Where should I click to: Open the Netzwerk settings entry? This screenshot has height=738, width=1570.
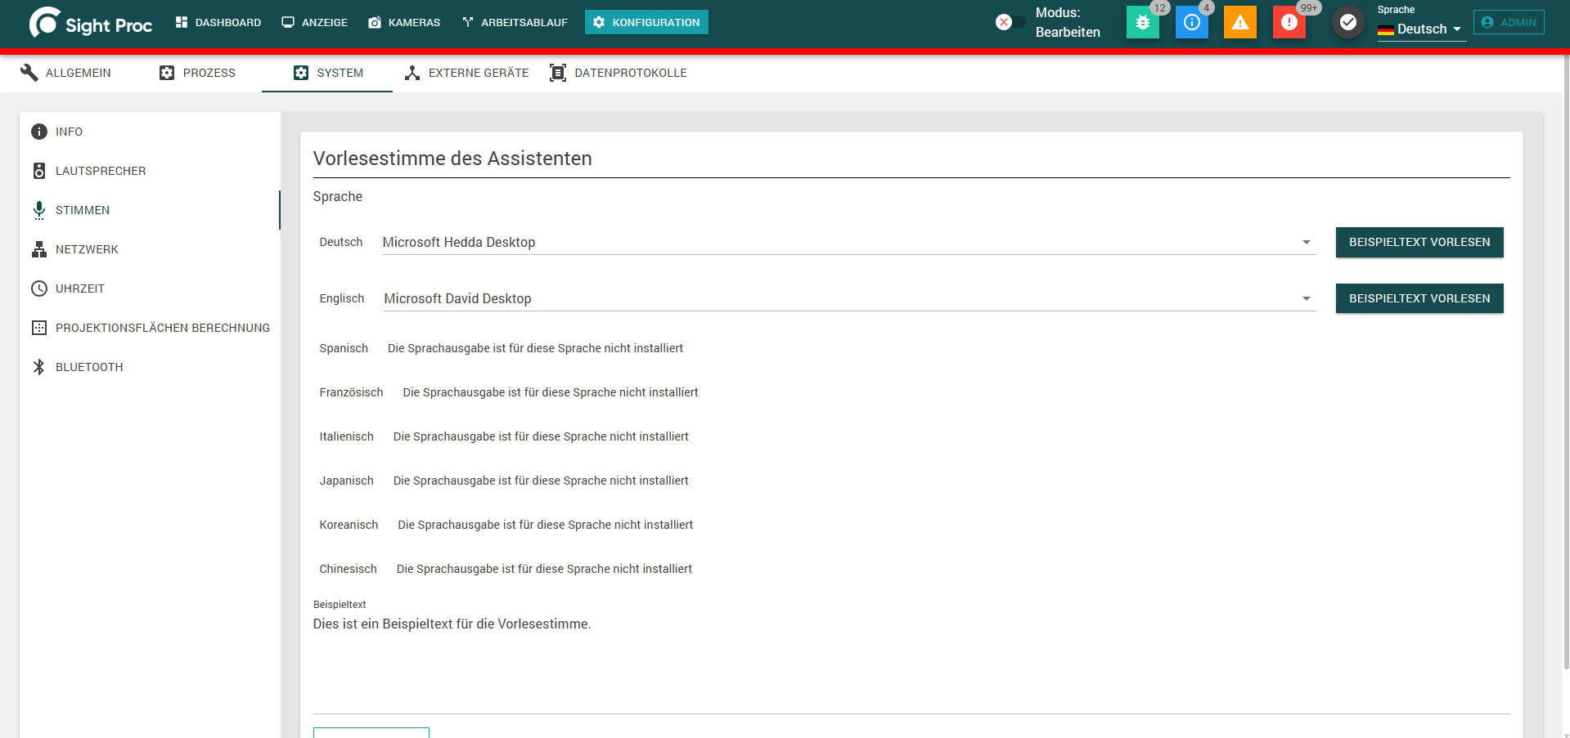(x=150, y=249)
